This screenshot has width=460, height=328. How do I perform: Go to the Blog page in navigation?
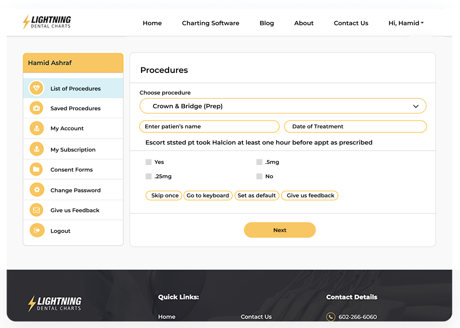(267, 23)
